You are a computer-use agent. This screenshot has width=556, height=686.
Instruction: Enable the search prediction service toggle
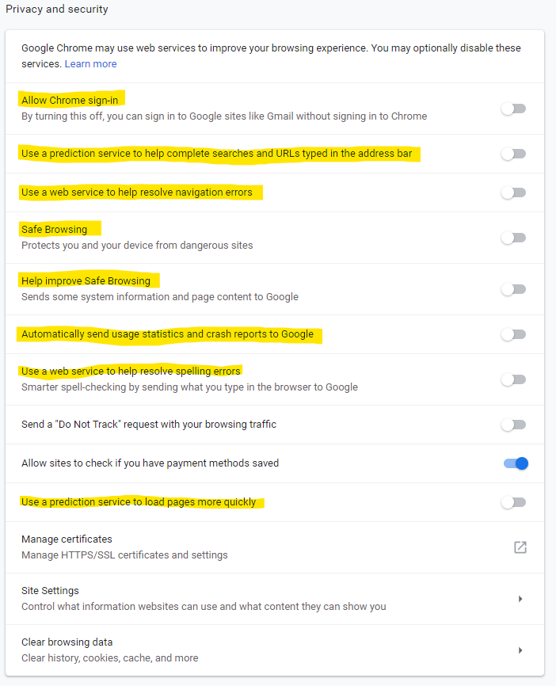[x=512, y=154]
